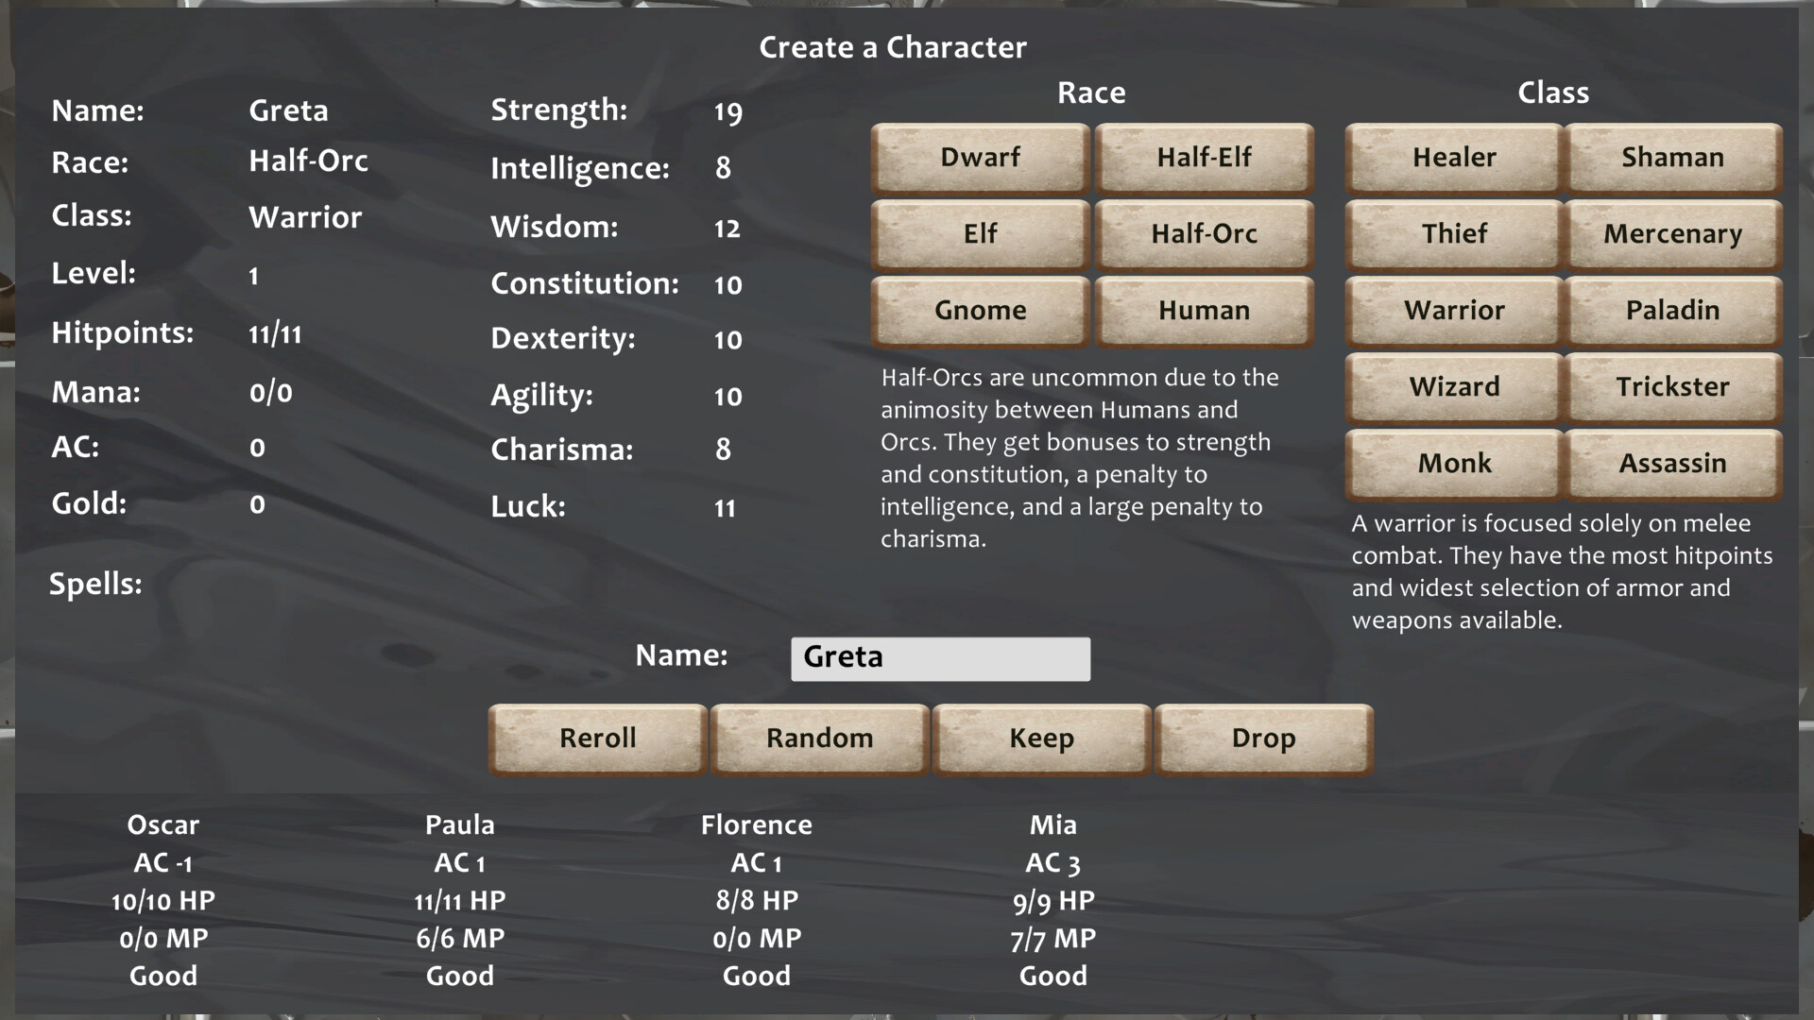Select the Healer class icon
Viewport: 1814px width, 1020px height.
point(1451,156)
